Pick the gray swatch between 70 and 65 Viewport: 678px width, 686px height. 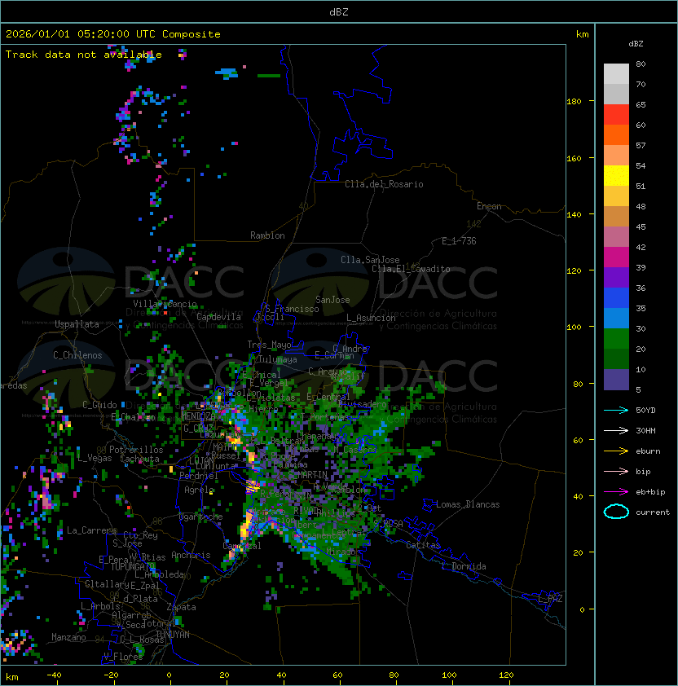(616, 94)
